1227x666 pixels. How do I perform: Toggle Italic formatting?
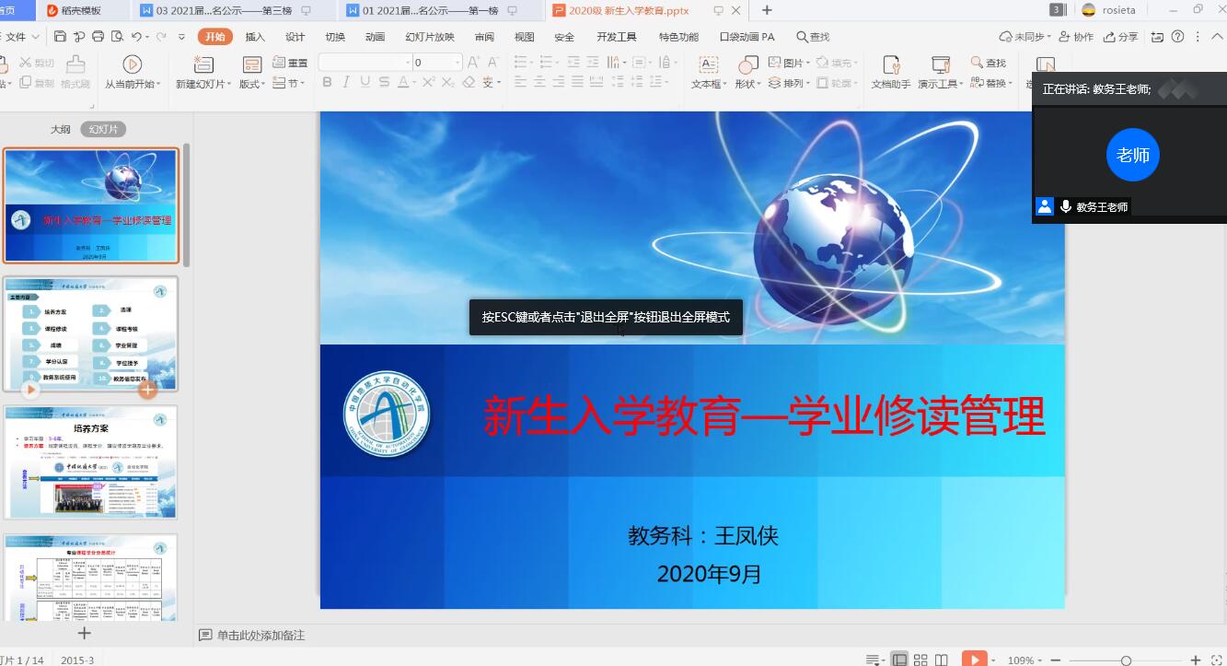[x=346, y=83]
